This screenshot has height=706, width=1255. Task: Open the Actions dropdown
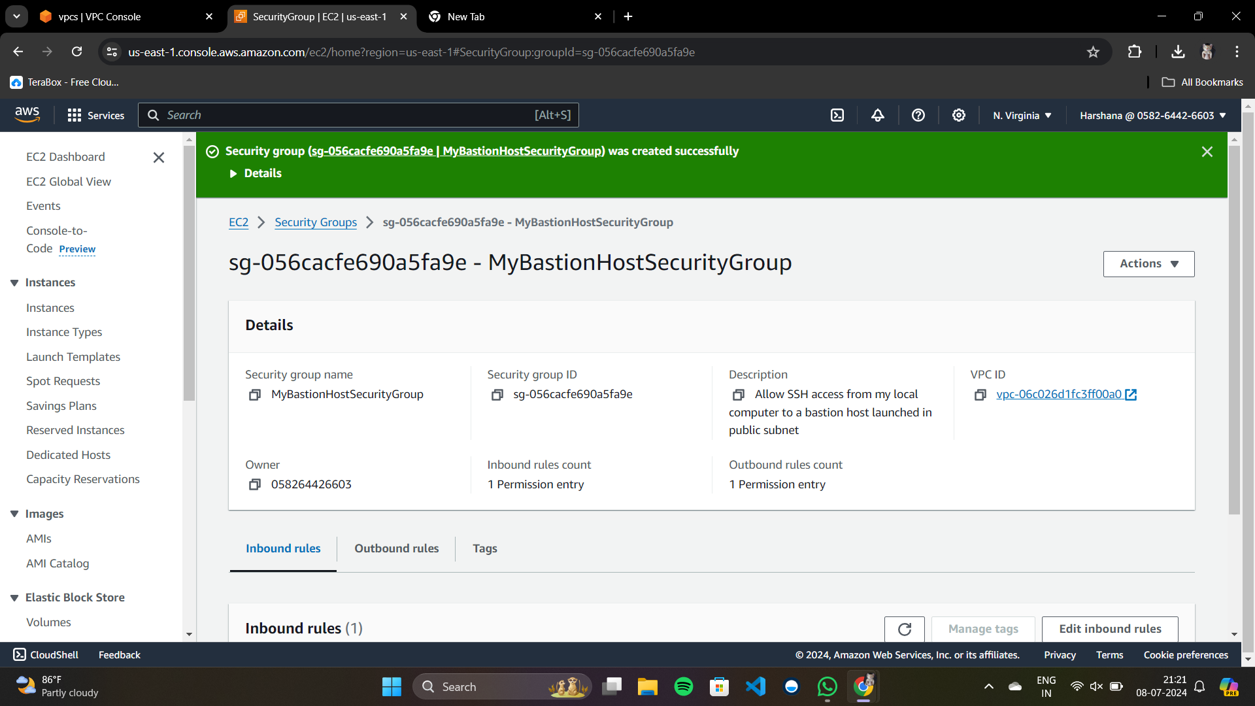pos(1148,264)
